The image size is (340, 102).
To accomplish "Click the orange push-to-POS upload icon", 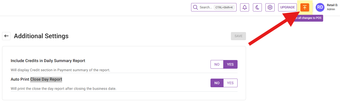I will (x=304, y=7).
